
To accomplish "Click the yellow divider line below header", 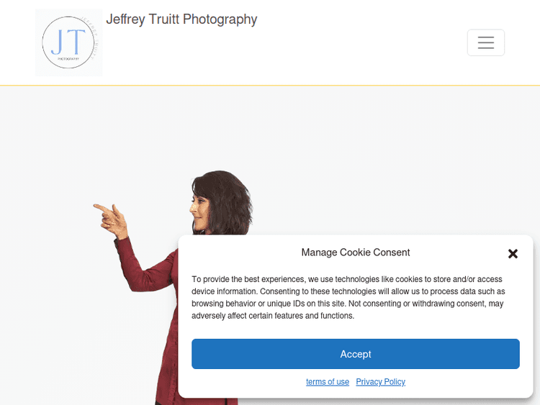I will point(270,85).
